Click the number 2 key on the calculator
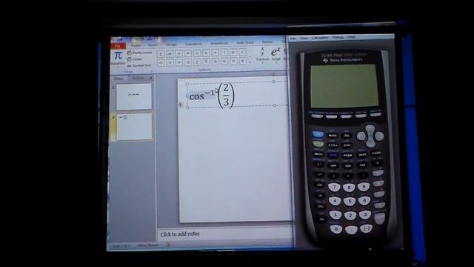The image size is (474, 267). pyautogui.click(x=350, y=216)
